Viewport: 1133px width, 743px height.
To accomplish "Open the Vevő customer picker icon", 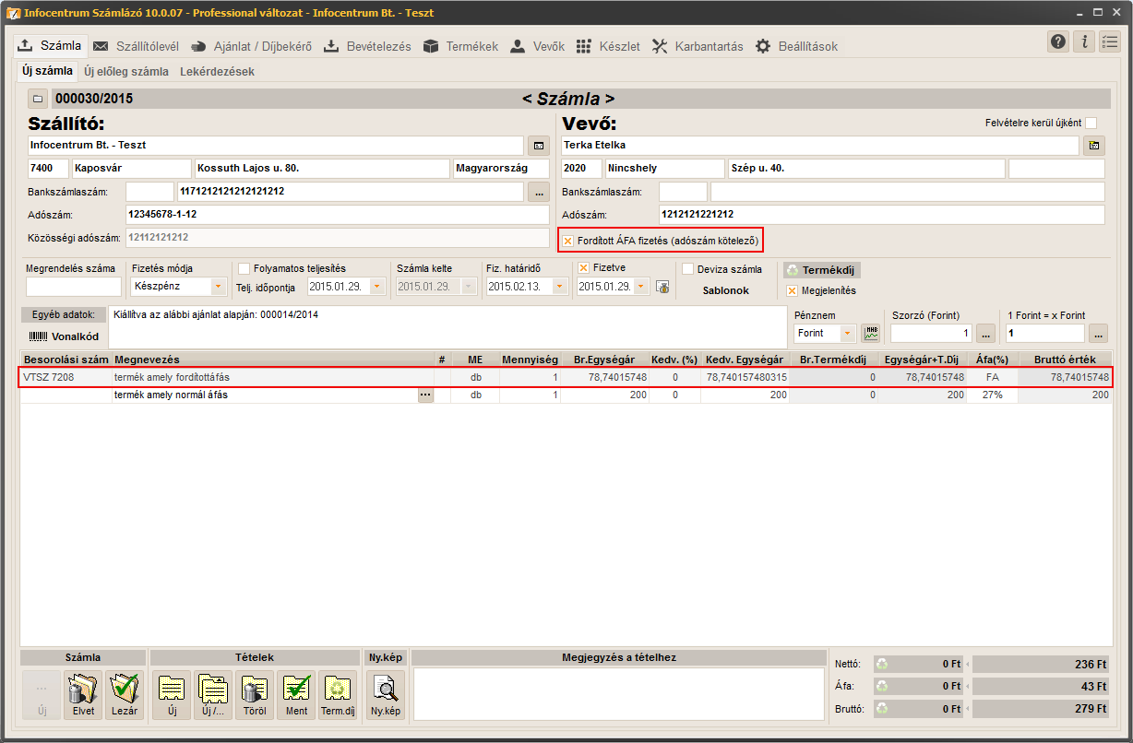I will (1093, 146).
